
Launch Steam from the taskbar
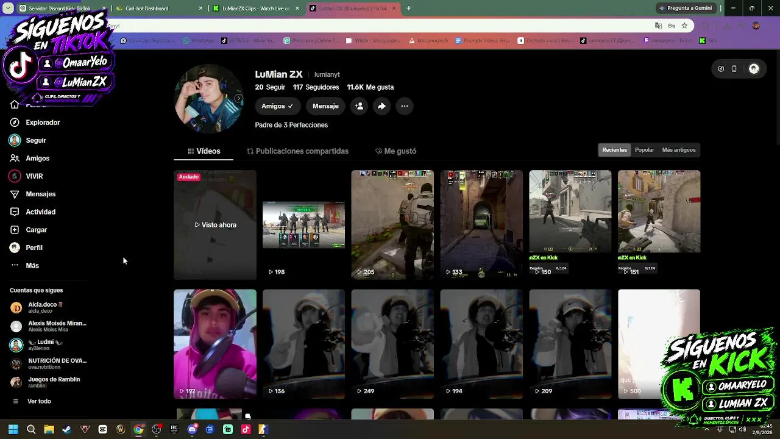66,429
